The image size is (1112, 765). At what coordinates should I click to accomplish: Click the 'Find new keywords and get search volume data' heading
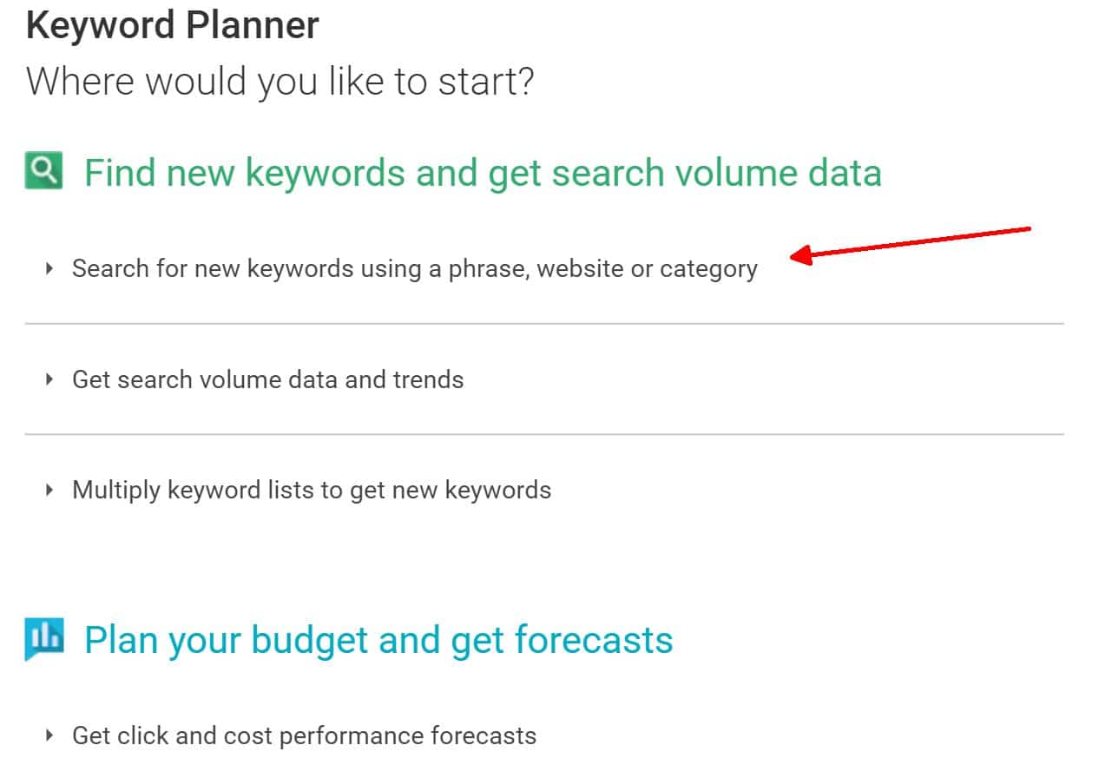pyautogui.click(x=482, y=172)
